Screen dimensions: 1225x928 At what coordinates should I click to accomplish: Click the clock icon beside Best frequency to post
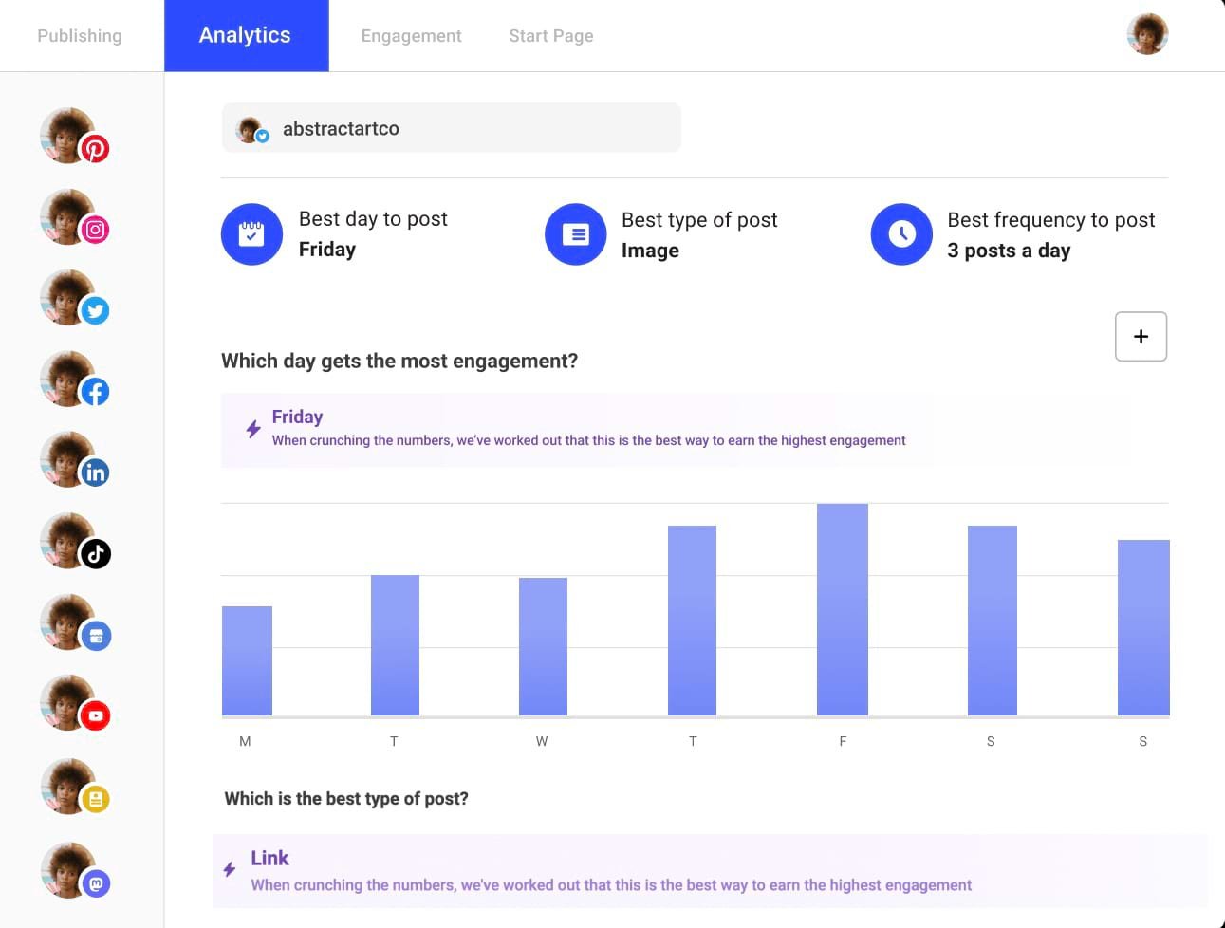[901, 233]
